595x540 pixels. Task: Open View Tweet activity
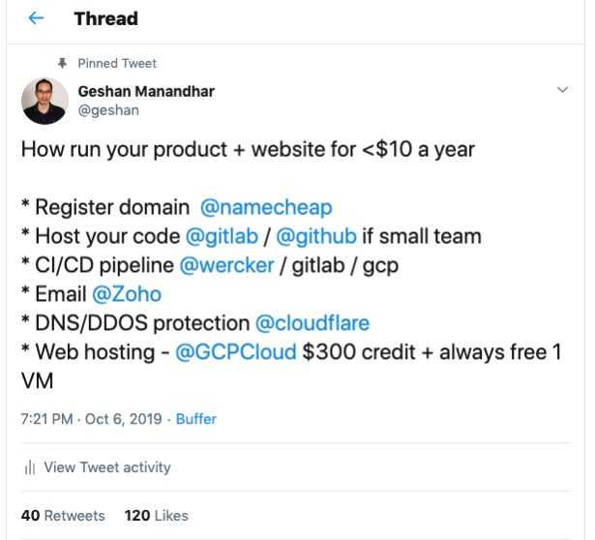point(106,467)
